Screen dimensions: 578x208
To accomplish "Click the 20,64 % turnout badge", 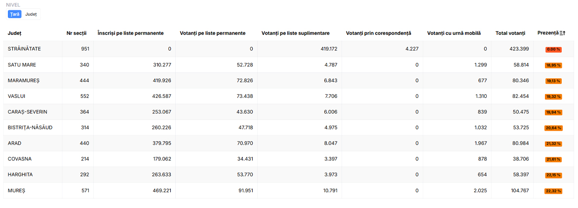I will 553,128.
